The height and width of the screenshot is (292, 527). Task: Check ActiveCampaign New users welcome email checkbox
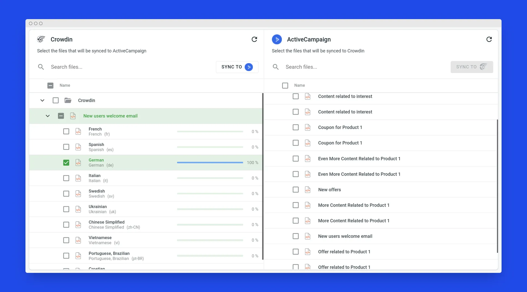[x=296, y=236]
